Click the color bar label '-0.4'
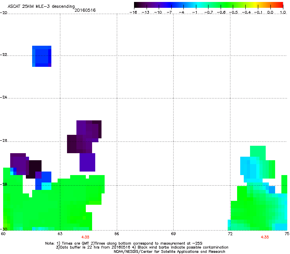This screenshot has width=290, height=254. (x=246, y=13)
